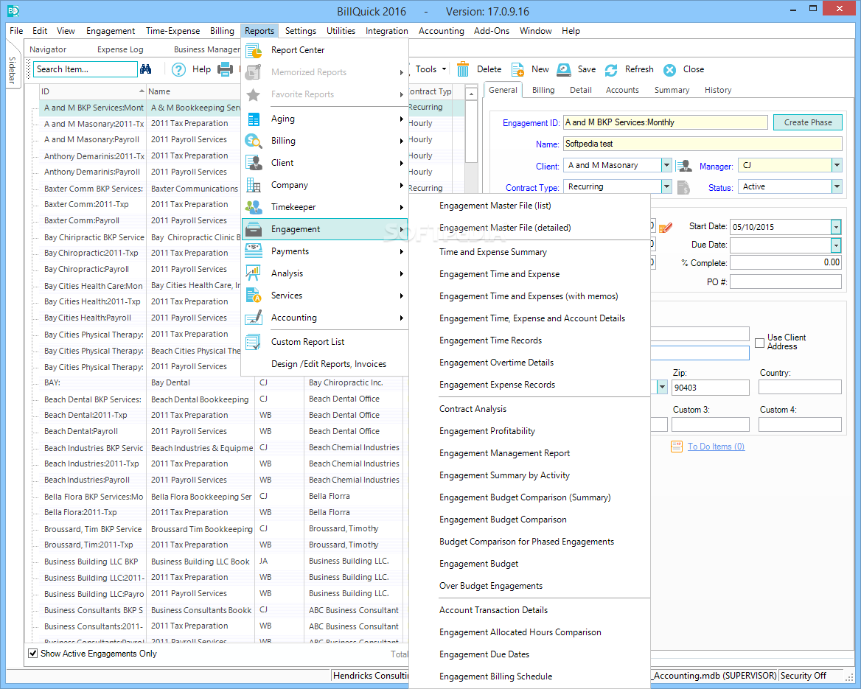
Task: Click the Client reports person icon
Action: point(254,163)
